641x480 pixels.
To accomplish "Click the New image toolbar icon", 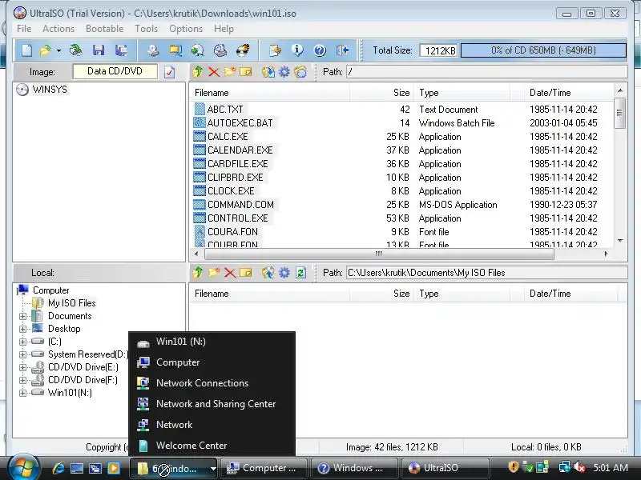I will pos(26,50).
